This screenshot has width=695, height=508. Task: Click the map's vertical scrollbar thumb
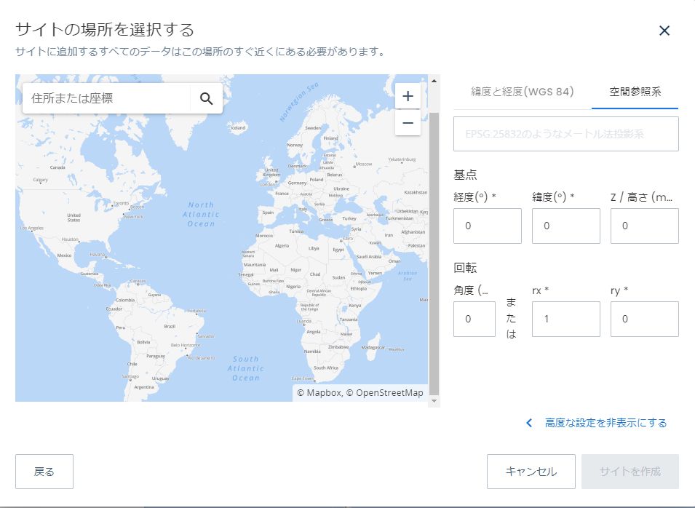tap(434, 253)
